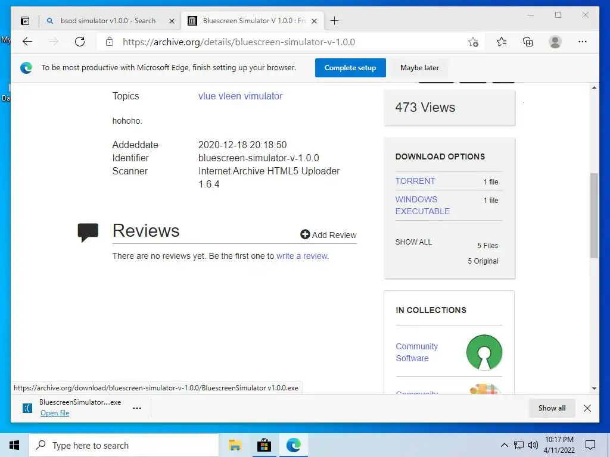Click the Reviews speech bubble icon
610x457 pixels.
click(x=88, y=233)
